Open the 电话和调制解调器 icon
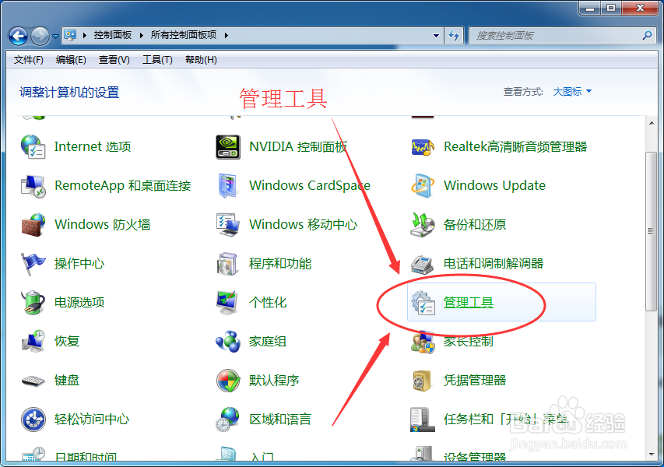Viewport: 664px width, 467px height. 423,265
